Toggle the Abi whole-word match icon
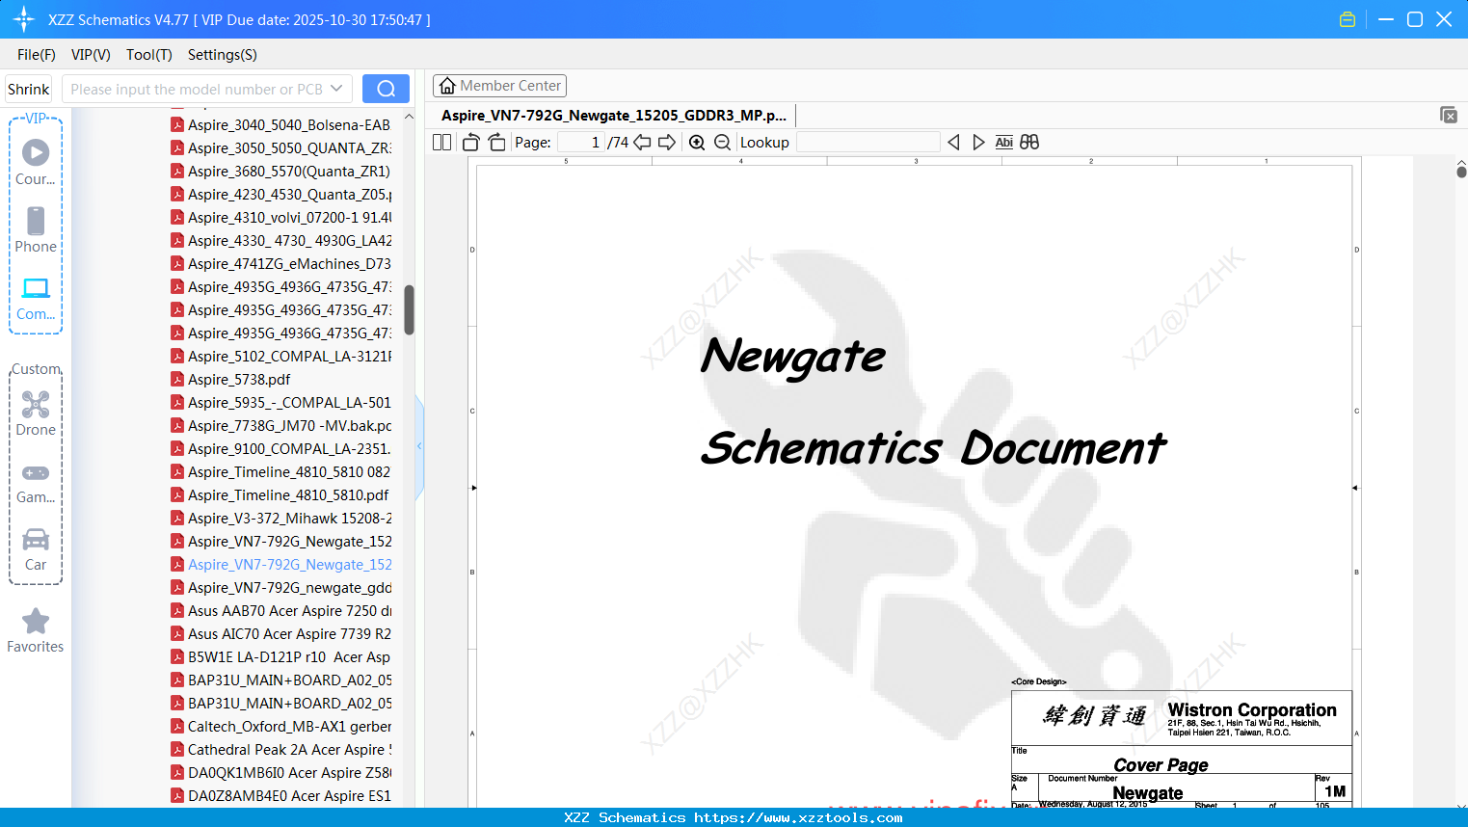The image size is (1468, 827). (x=1003, y=143)
